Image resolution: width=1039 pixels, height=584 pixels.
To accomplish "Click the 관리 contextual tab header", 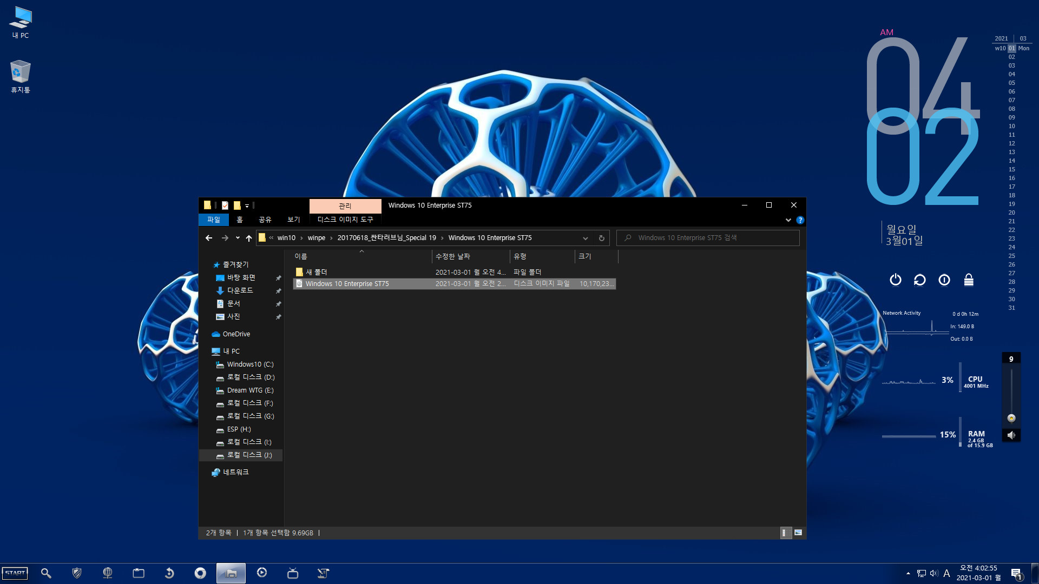I will (x=345, y=205).
